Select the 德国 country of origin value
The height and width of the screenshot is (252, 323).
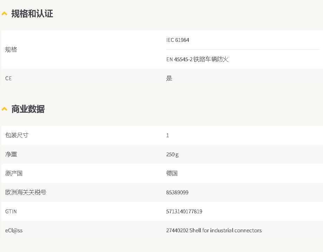pyautogui.click(x=172, y=173)
